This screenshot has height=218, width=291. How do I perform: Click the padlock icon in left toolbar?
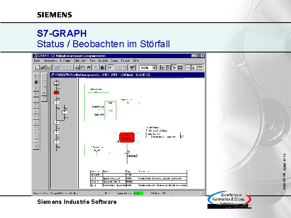tap(36, 82)
